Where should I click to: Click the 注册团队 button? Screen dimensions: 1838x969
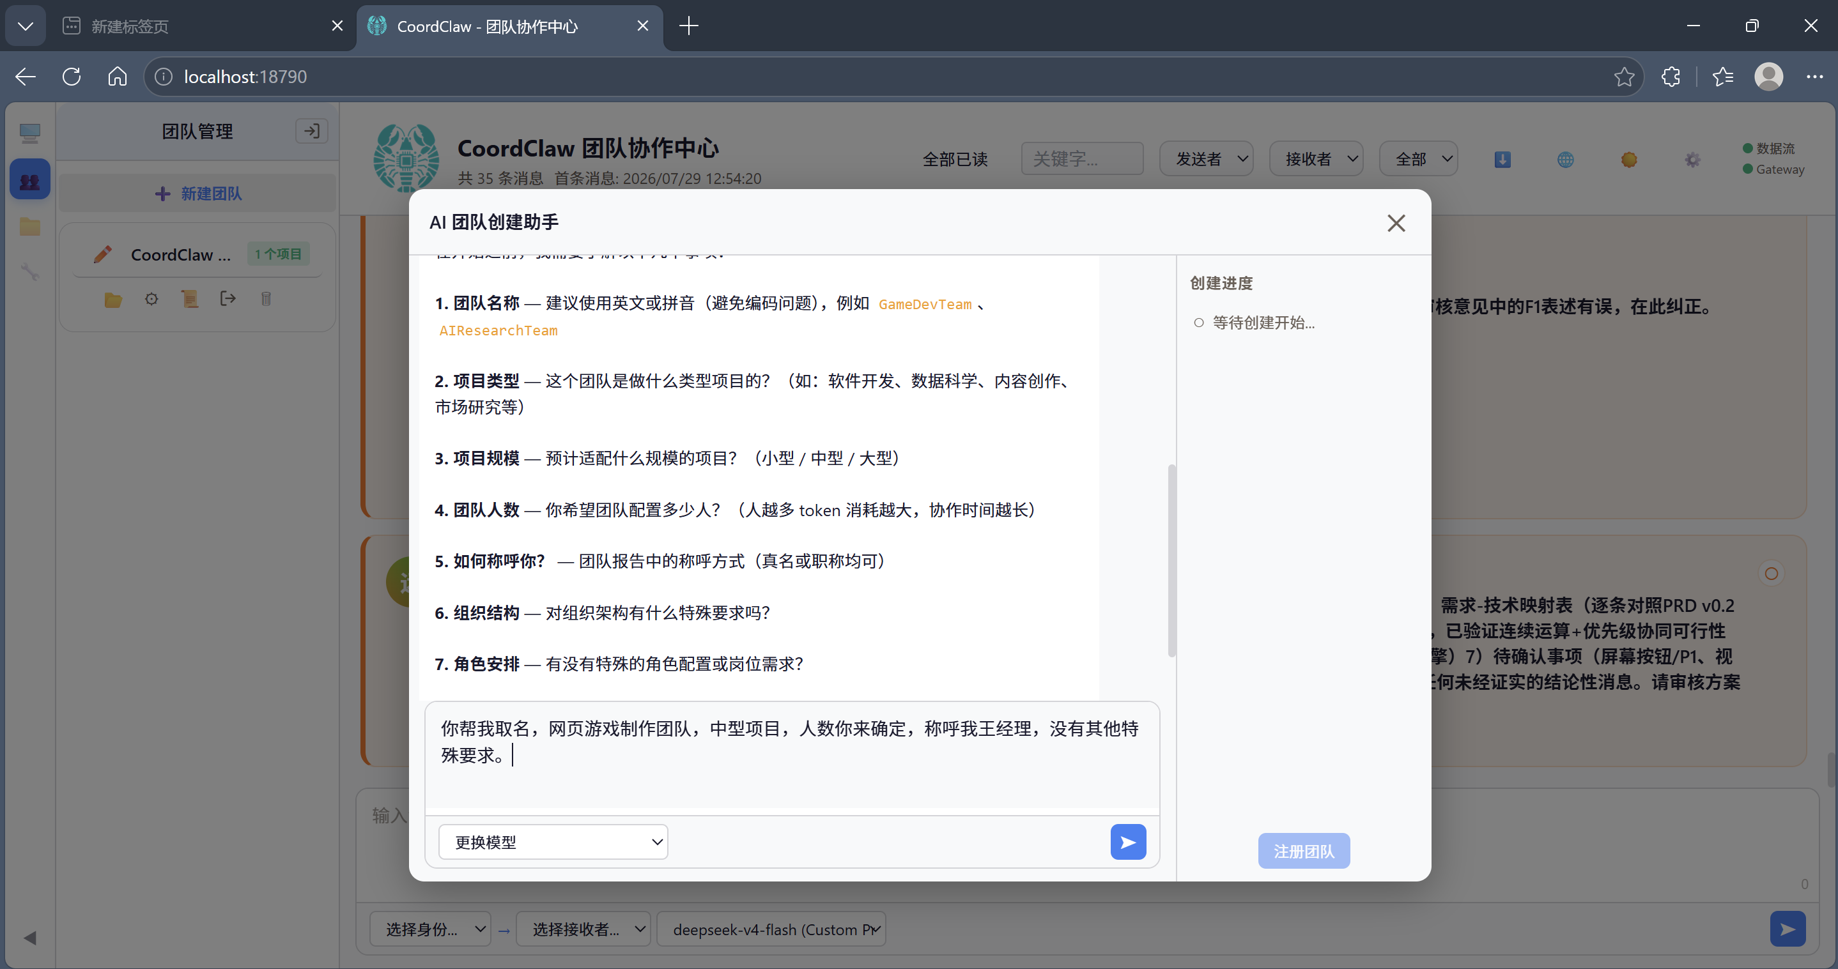click(1304, 851)
